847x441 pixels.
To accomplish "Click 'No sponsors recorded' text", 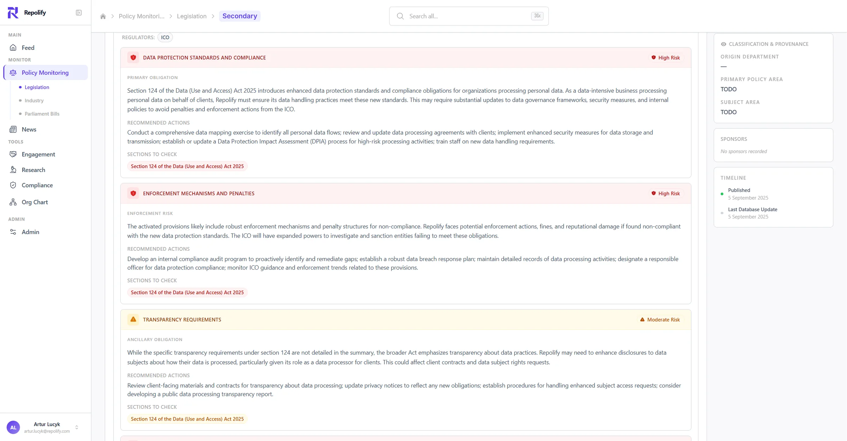I will pyautogui.click(x=744, y=152).
